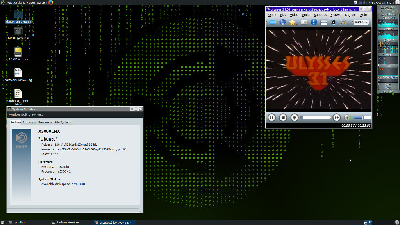
Task: Open the Trash icon in bottom panel
Action: click(397, 222)
